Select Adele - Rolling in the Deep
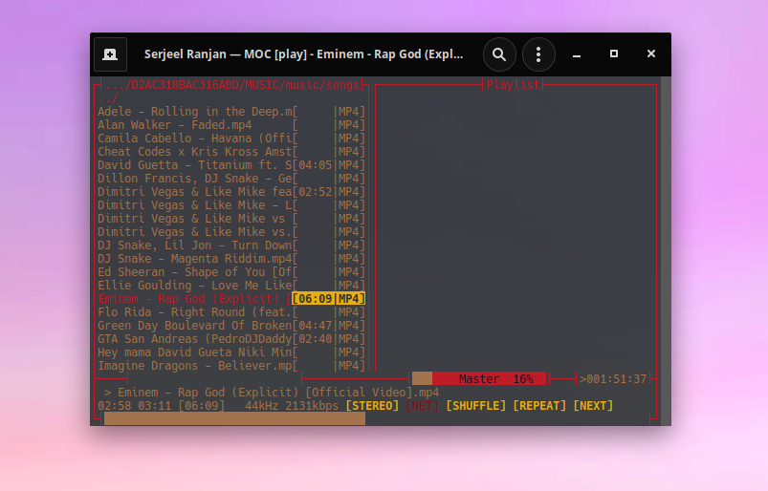 tap(231, 112)
